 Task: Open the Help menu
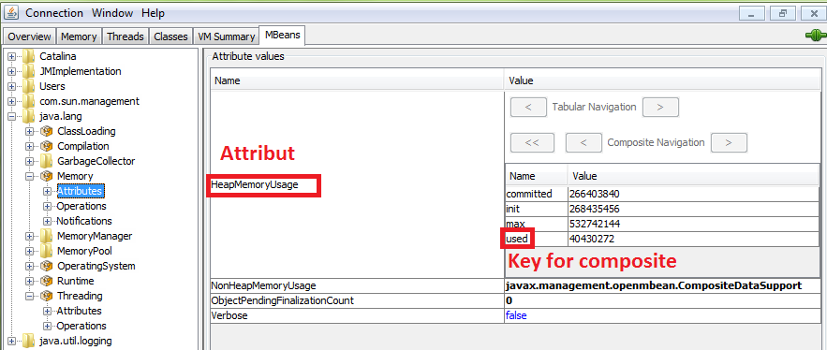[x=153, y=13]
